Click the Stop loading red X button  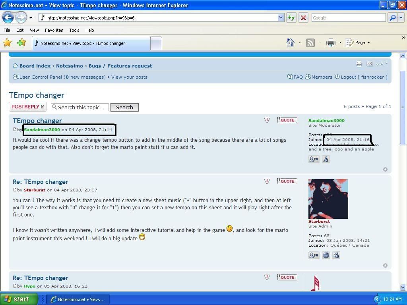[x=303, y=17]
